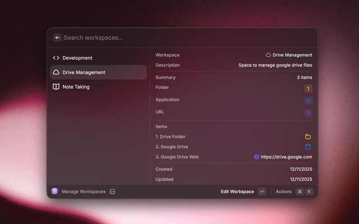Click the blue Google Drive application icon
The image size is (359, 224).
tap(308, 147)
